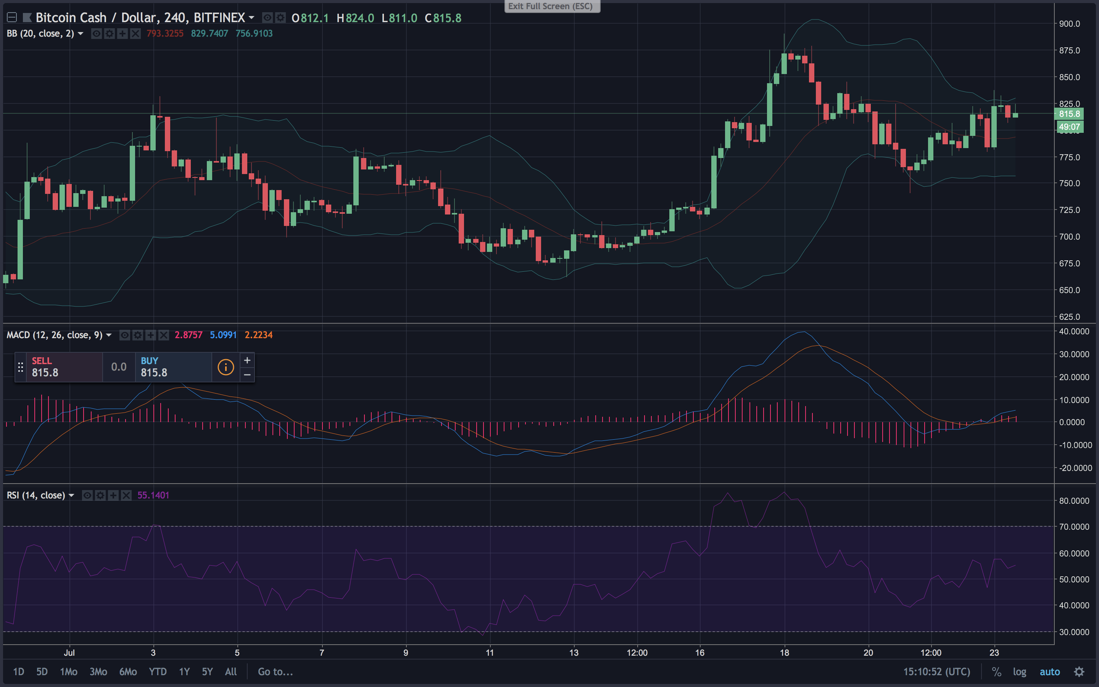The width and height of the screenshot is (1099, 687).
Task: Open MACD indicator settings gear
Action: [138, 335]
